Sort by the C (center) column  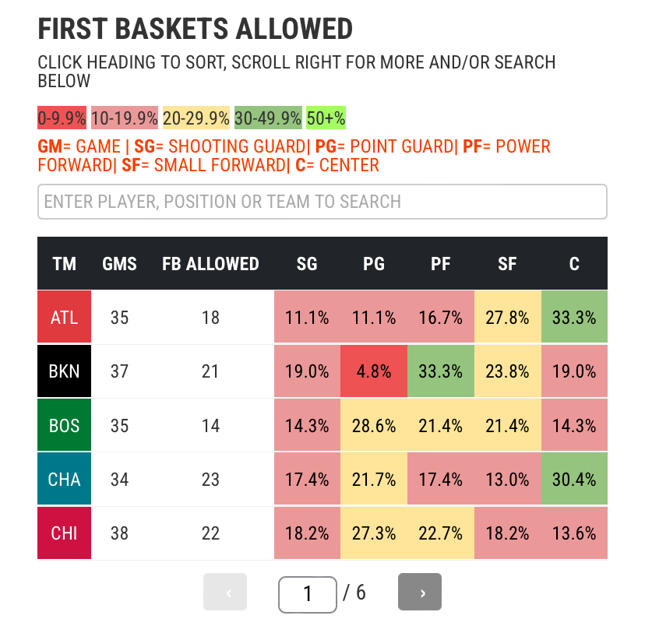(574, 264)
